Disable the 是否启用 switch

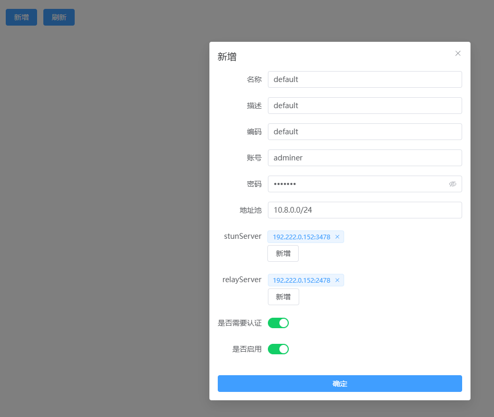pos(278,349)
